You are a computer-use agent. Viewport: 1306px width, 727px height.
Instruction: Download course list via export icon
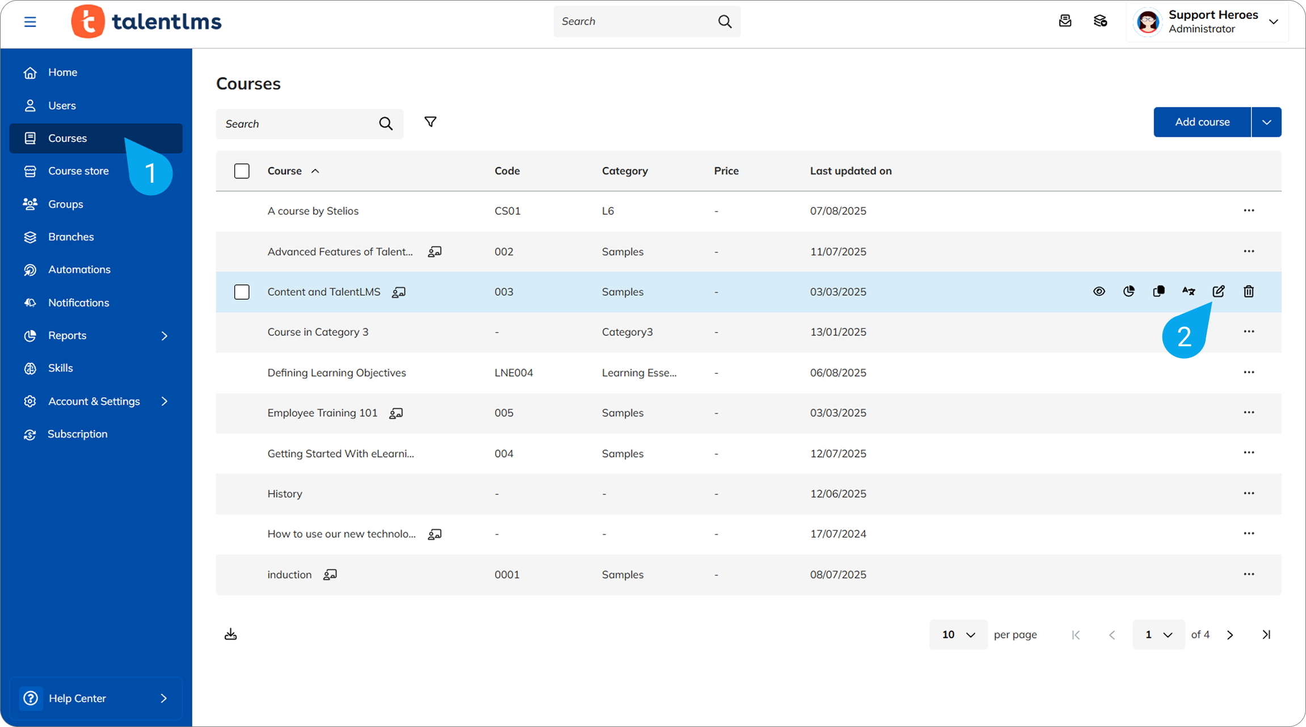230,634
